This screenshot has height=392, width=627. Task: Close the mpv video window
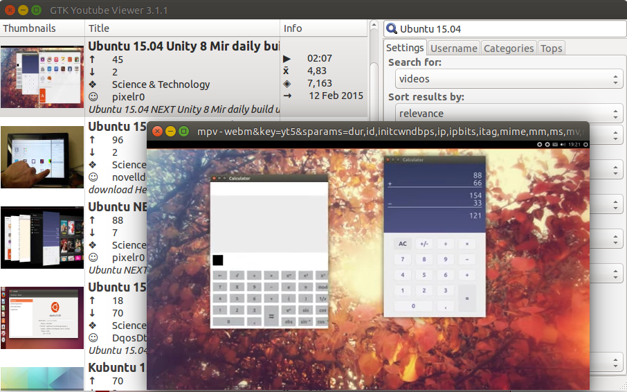point(158,131)
